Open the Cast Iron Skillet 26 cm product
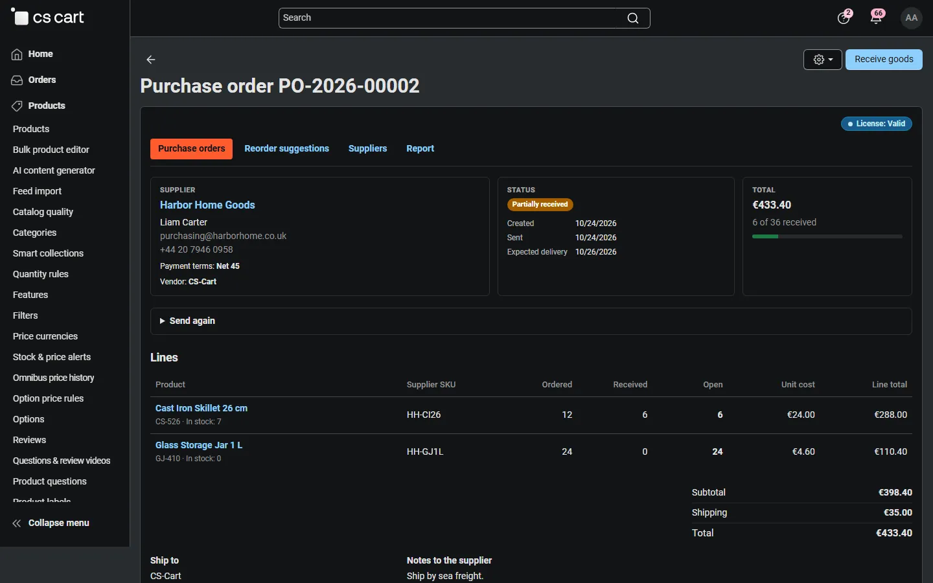This screenshot has height=583, width=933. (x=202, y=409)
